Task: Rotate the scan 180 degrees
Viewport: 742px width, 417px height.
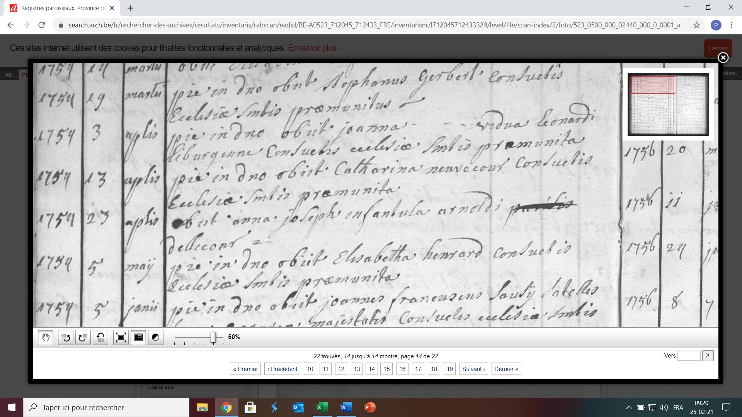Action: 100,337
